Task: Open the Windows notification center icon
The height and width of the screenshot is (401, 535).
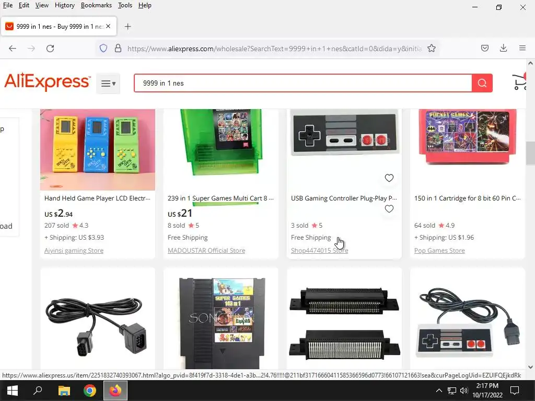Action: 515,391
